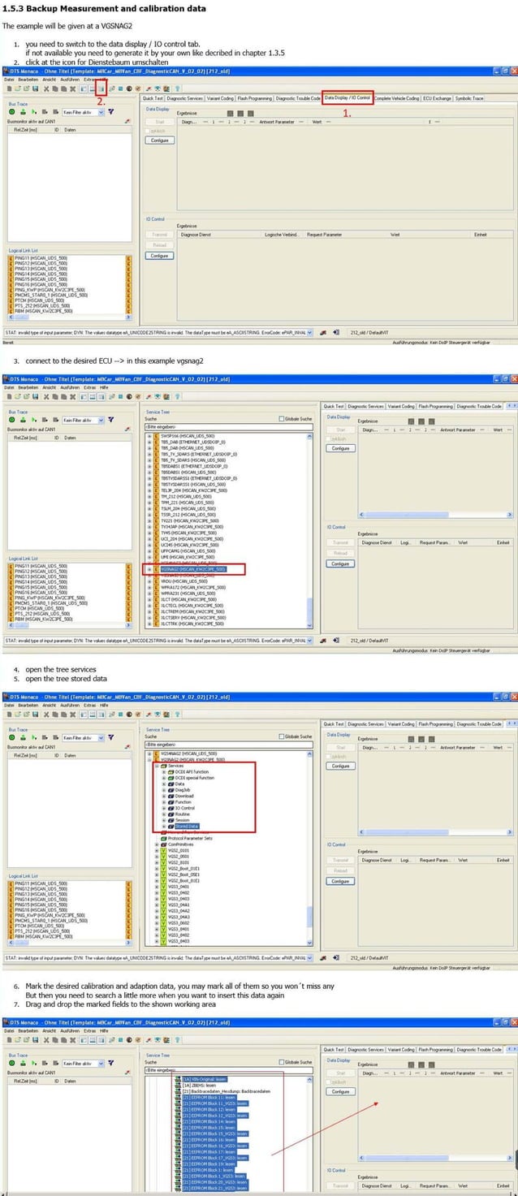
Task: Click the green V icon of VGS3_0401 in step 5 screenshot
Action: coord(163,886)
